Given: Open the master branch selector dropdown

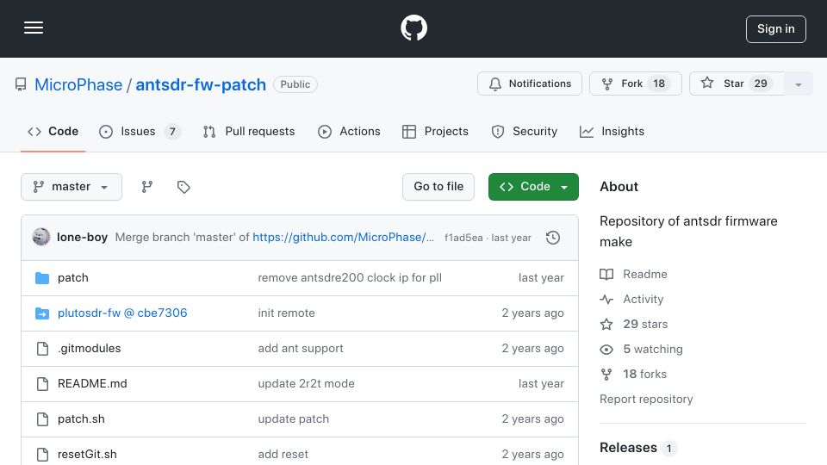Looking at the screenshot, I should click(x=72, y=187).
